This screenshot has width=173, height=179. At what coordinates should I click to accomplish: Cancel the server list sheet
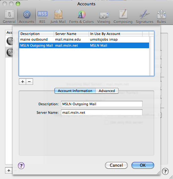point(116,165)
